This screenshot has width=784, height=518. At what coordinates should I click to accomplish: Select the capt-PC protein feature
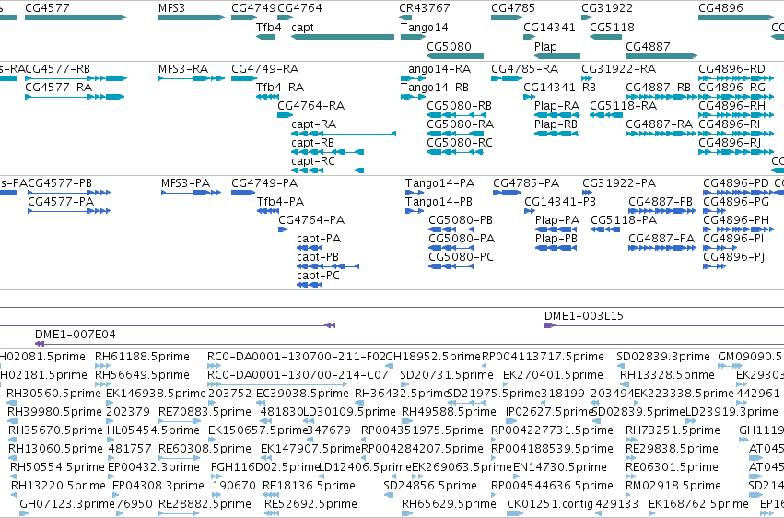[310, 285]
